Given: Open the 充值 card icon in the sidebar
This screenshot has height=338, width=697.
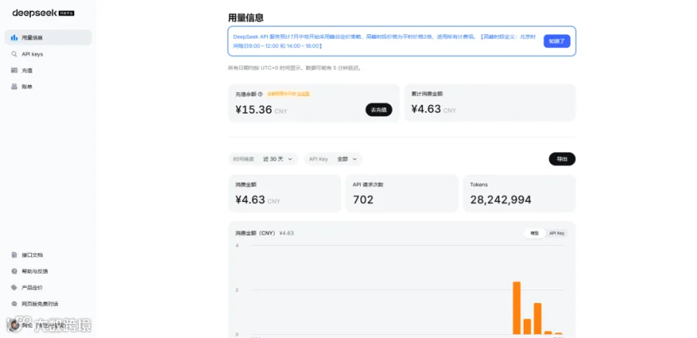Looking at the screenshot, I should 14,70.
